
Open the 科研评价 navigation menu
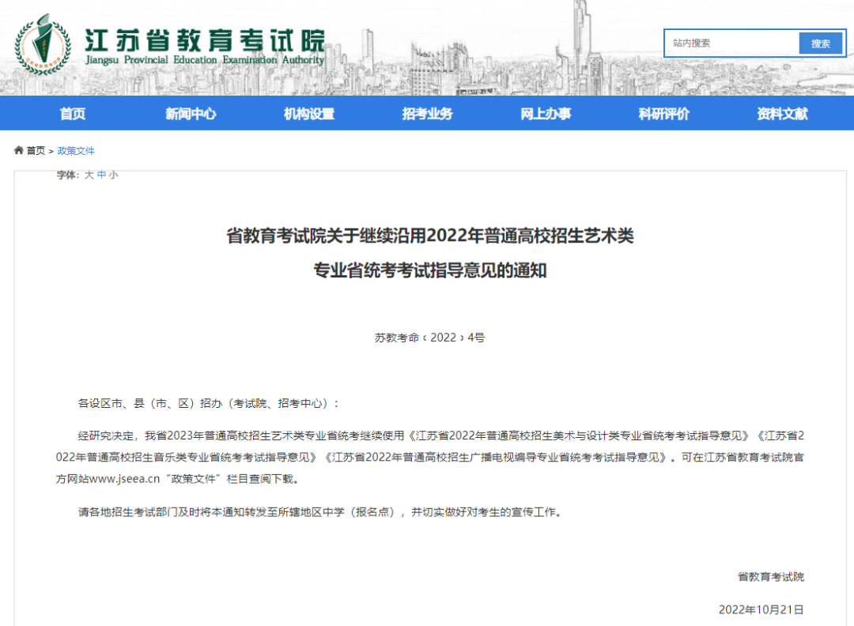[664, 113]
